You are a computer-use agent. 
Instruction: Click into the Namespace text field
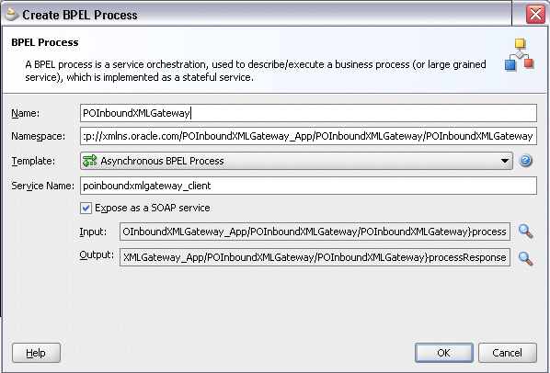click(308, 136)
